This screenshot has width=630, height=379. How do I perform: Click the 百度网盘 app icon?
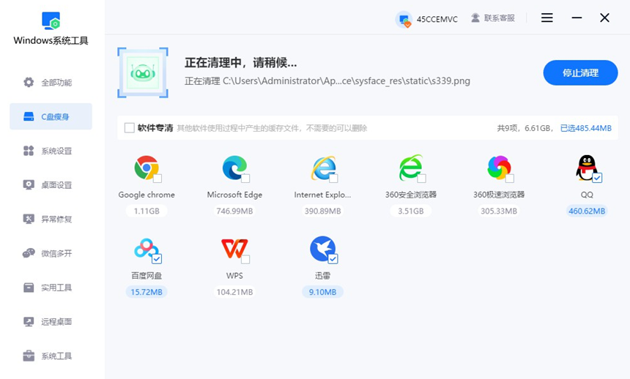click(147, 249)
